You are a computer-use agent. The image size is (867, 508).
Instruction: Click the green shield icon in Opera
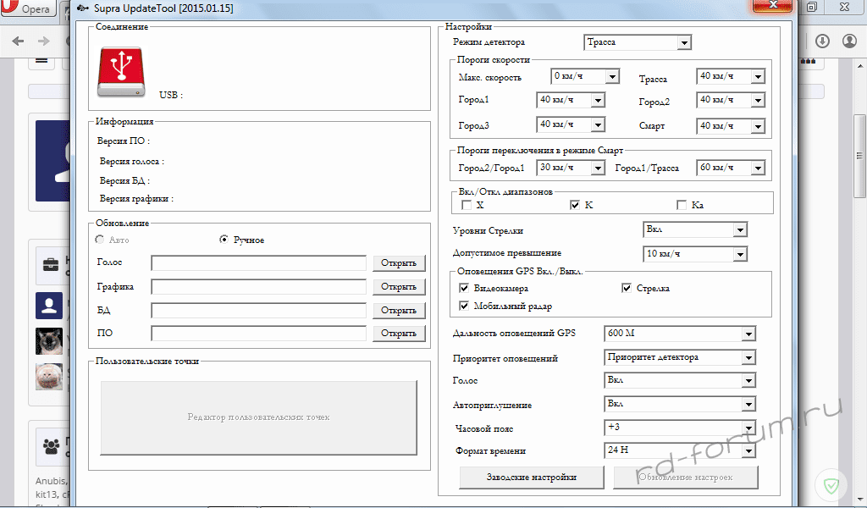[831, 487]
